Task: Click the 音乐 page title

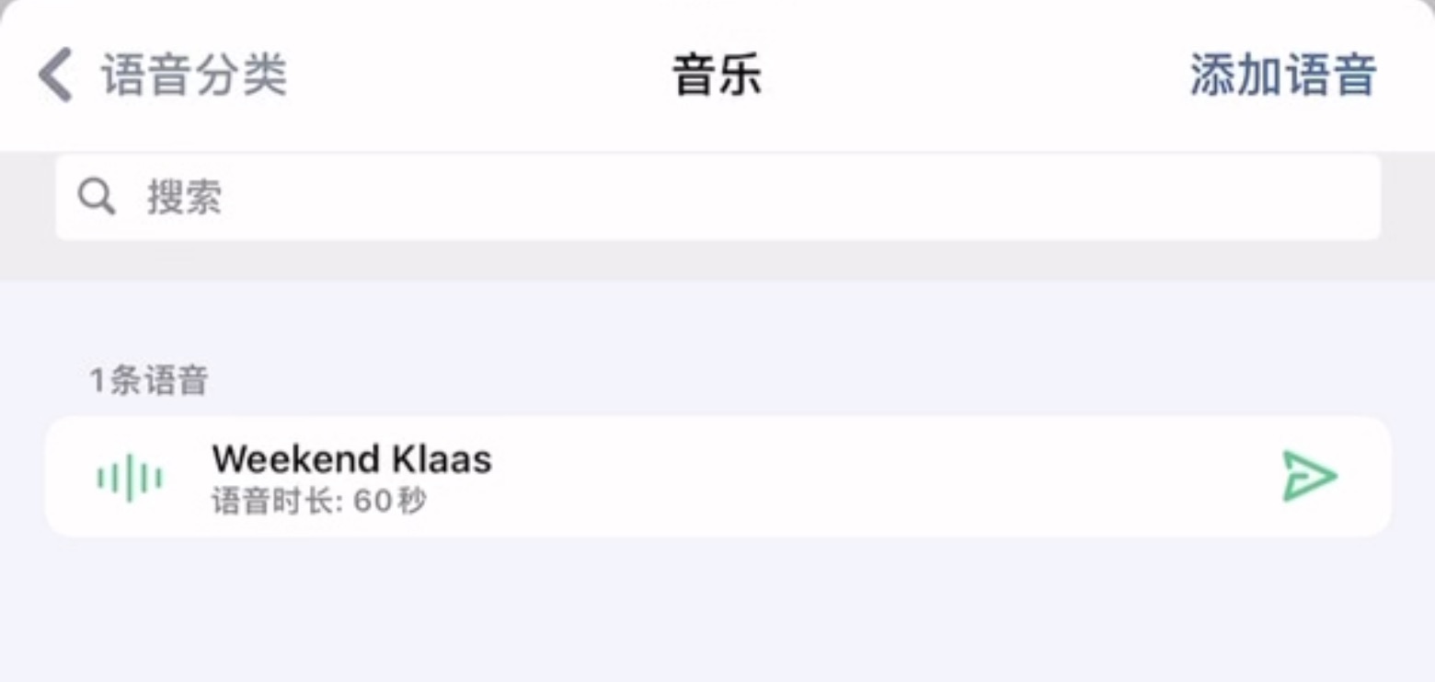Action: [x=717, y=75]
